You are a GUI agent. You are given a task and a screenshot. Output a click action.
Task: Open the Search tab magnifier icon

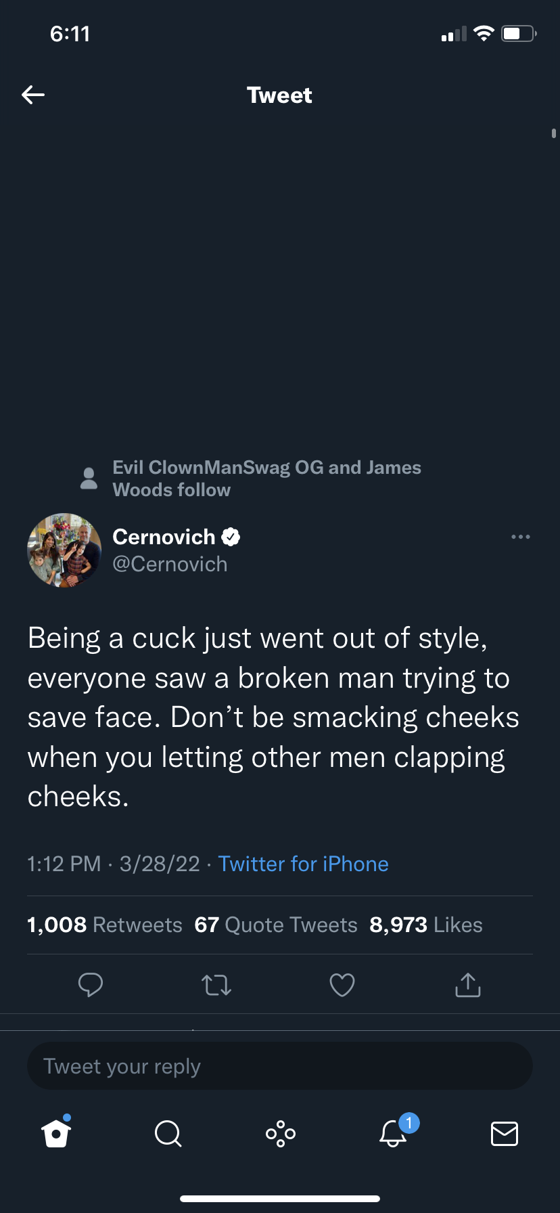(168, 1133)
